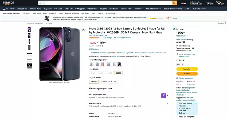Select the Moonlight Gray color swatch
The width and height of the screenshot is (227, 118).
pyautogui.click(x=120, y=64)
